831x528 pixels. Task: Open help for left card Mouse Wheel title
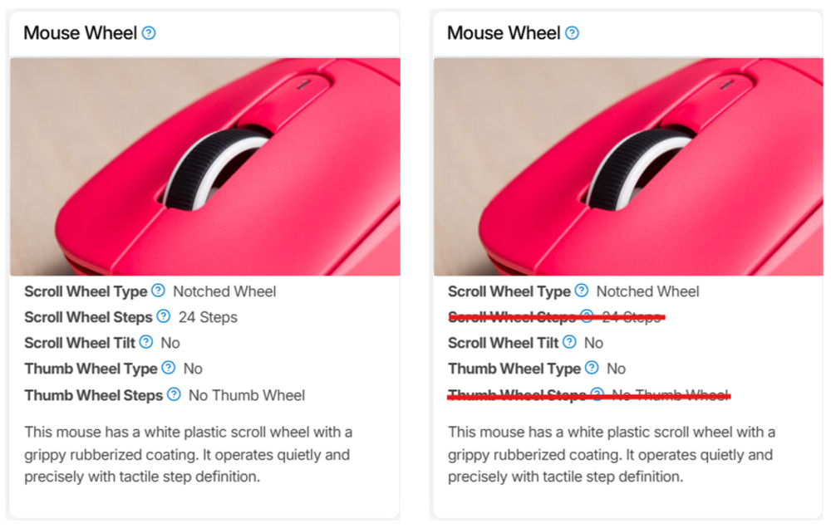147,33
